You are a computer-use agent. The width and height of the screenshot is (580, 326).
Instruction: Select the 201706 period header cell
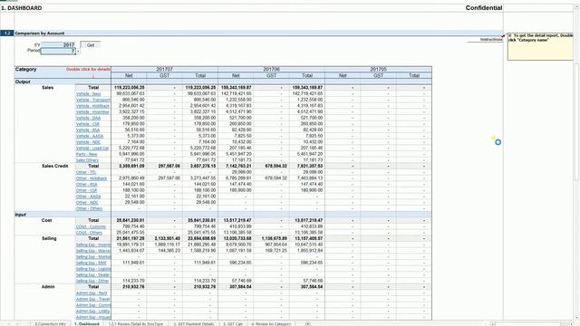(272, 69)
